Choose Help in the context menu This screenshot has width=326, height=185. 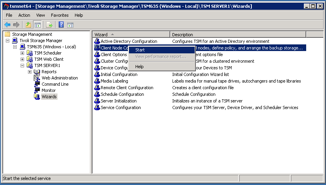point(162,67)
